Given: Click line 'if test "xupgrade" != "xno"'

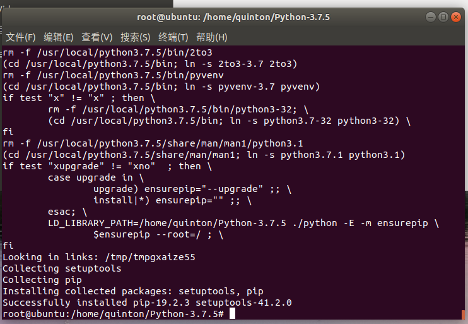Looking at the screenshot, I should point(107,166).
